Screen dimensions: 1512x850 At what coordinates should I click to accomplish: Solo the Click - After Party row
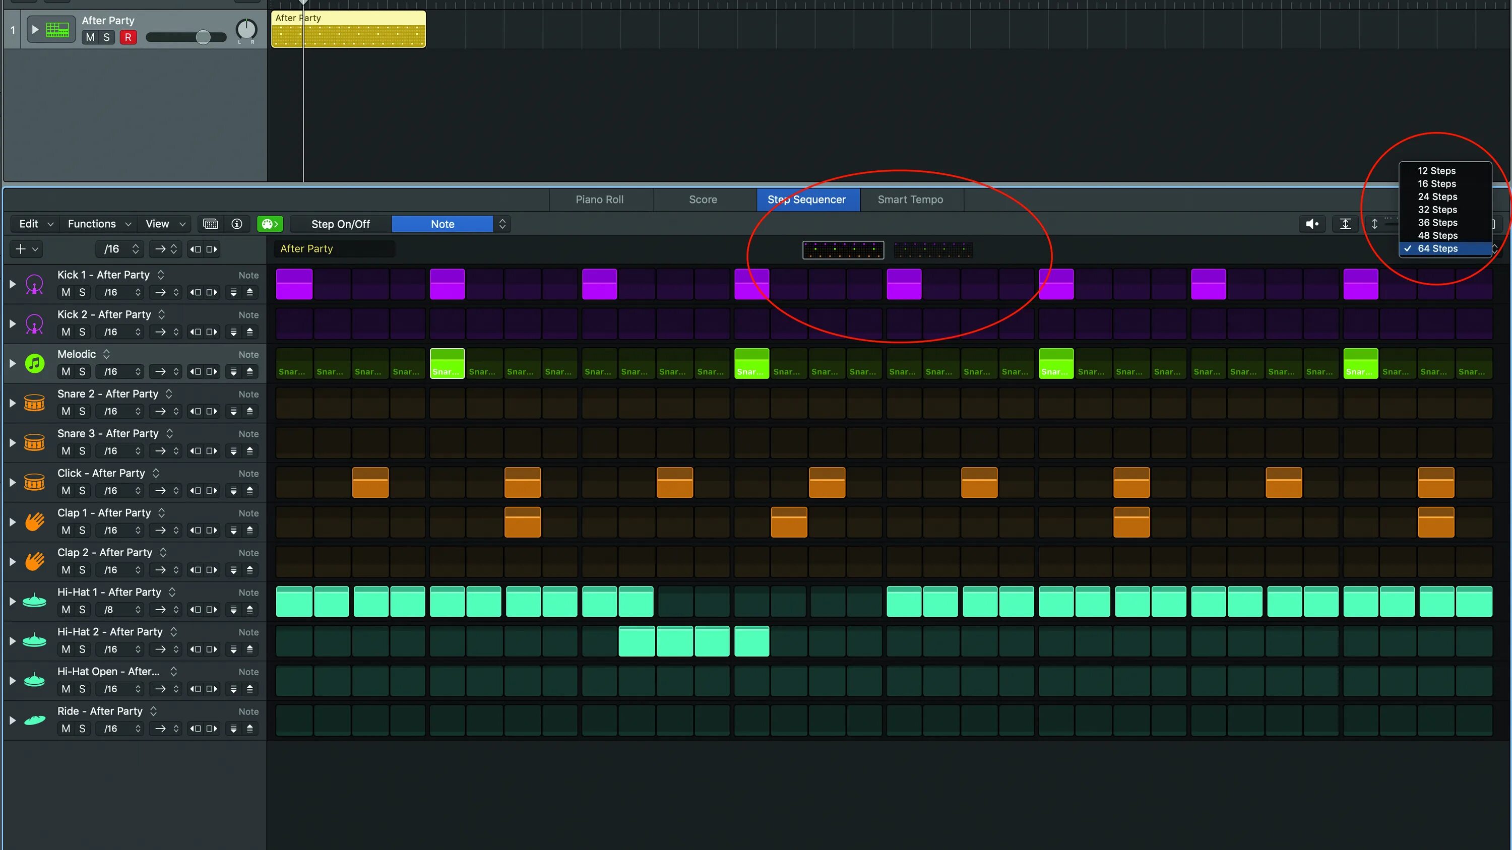click(x=82, y=490)
